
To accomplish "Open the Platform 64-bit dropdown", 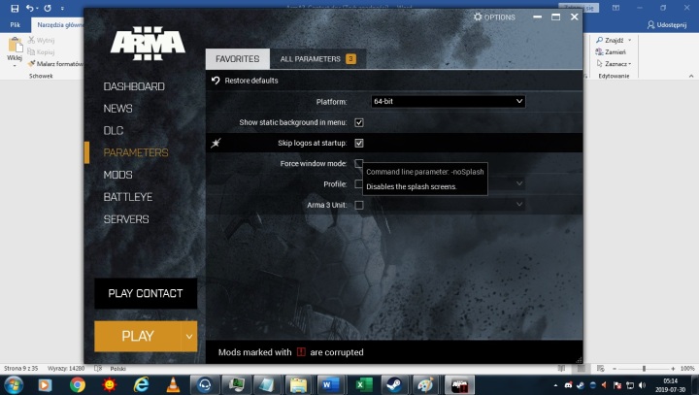I will (x=448, y=101).
